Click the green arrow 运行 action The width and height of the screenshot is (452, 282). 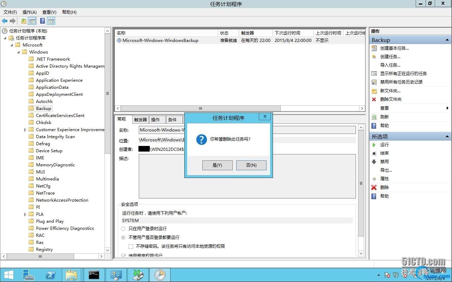pos(374,145)
